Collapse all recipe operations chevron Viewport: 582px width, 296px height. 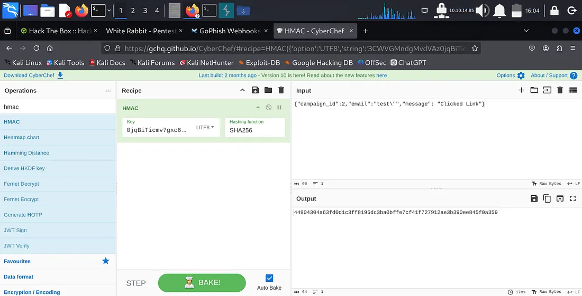242,90
